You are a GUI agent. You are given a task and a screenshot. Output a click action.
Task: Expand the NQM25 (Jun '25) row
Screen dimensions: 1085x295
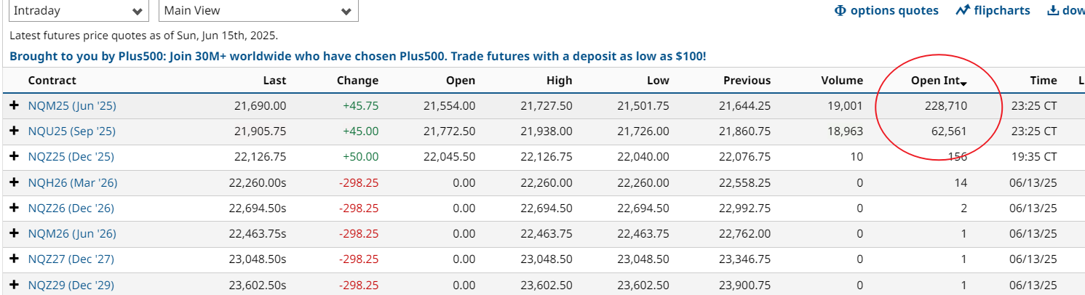pos(14,106)
